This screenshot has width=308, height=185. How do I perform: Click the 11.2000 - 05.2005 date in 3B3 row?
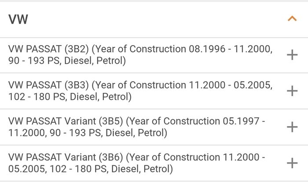[231, 85]
